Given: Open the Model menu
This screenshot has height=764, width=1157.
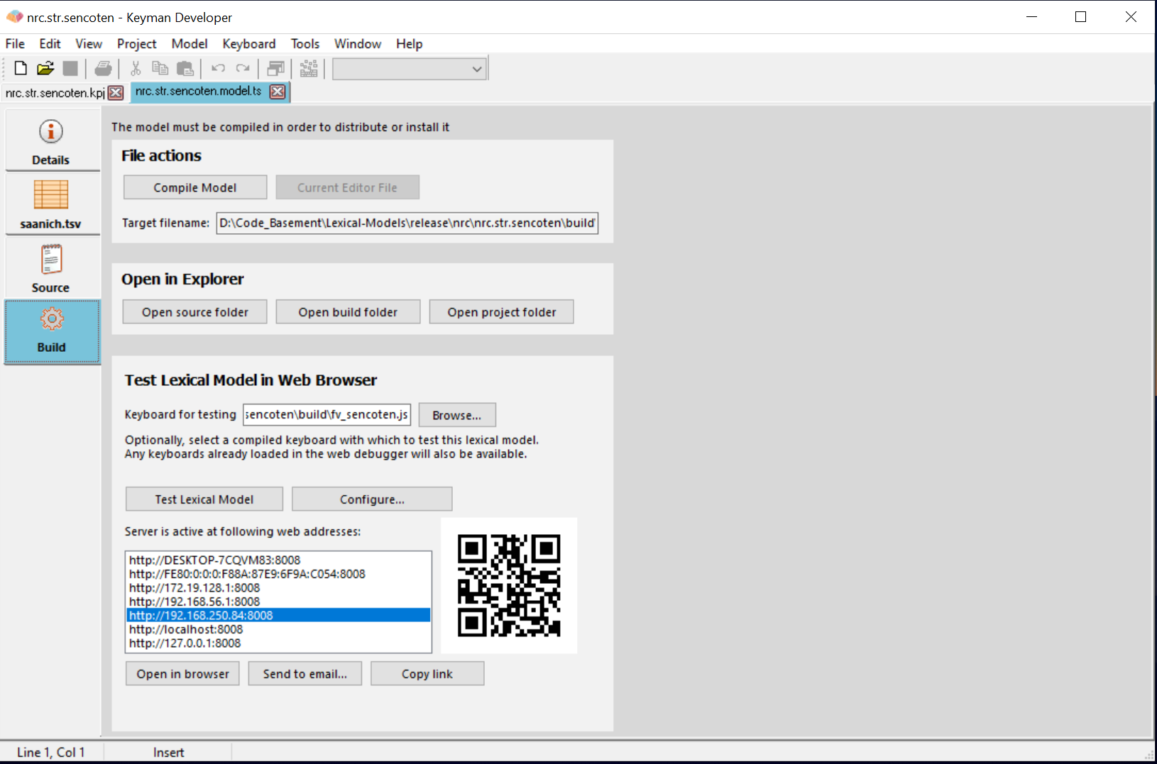Looking at the screenshot, I should pos(190,44).
